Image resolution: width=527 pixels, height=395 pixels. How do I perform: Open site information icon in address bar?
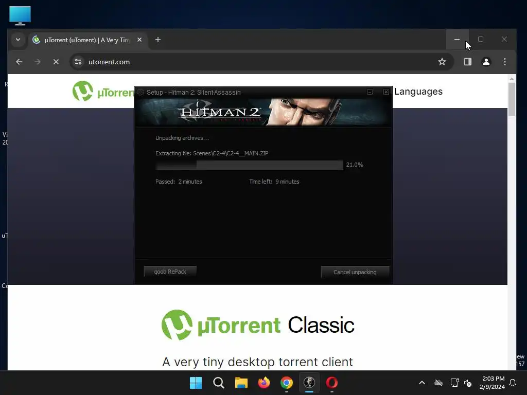[78, 62]
